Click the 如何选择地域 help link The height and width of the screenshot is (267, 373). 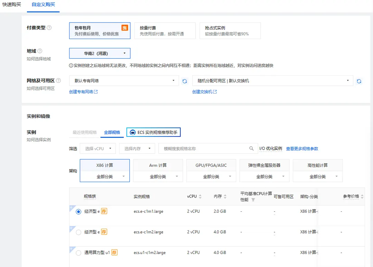[x=39, y=59]
